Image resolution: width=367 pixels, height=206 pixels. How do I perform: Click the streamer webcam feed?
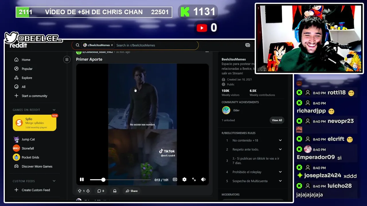pyautogui.click(x=309, y=39)
